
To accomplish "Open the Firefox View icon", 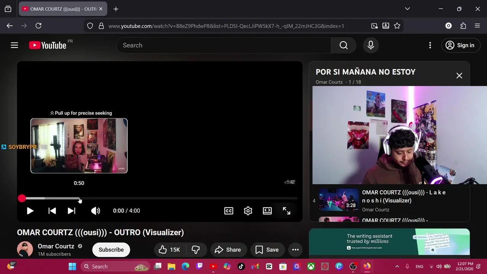I will click(8, 9).
